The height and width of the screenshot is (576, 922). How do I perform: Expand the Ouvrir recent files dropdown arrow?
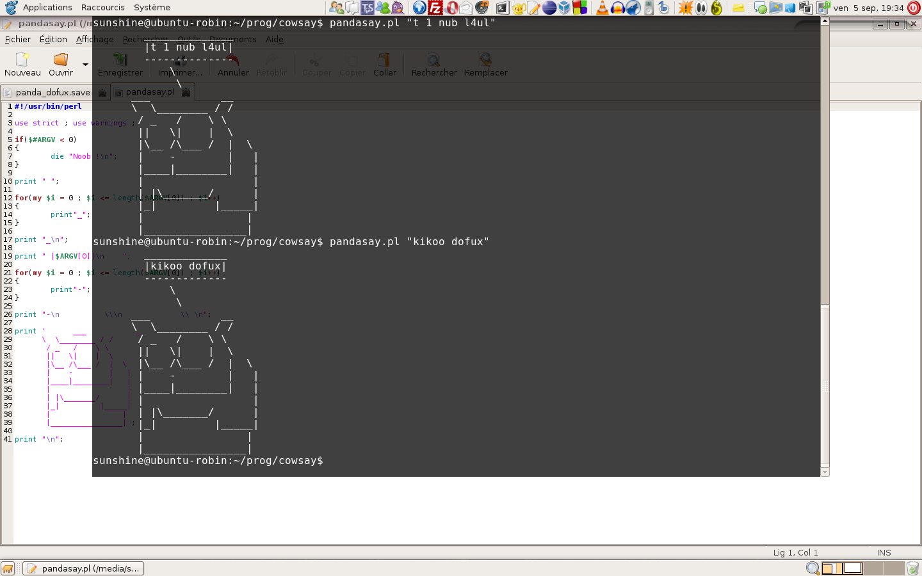point(85,64)
